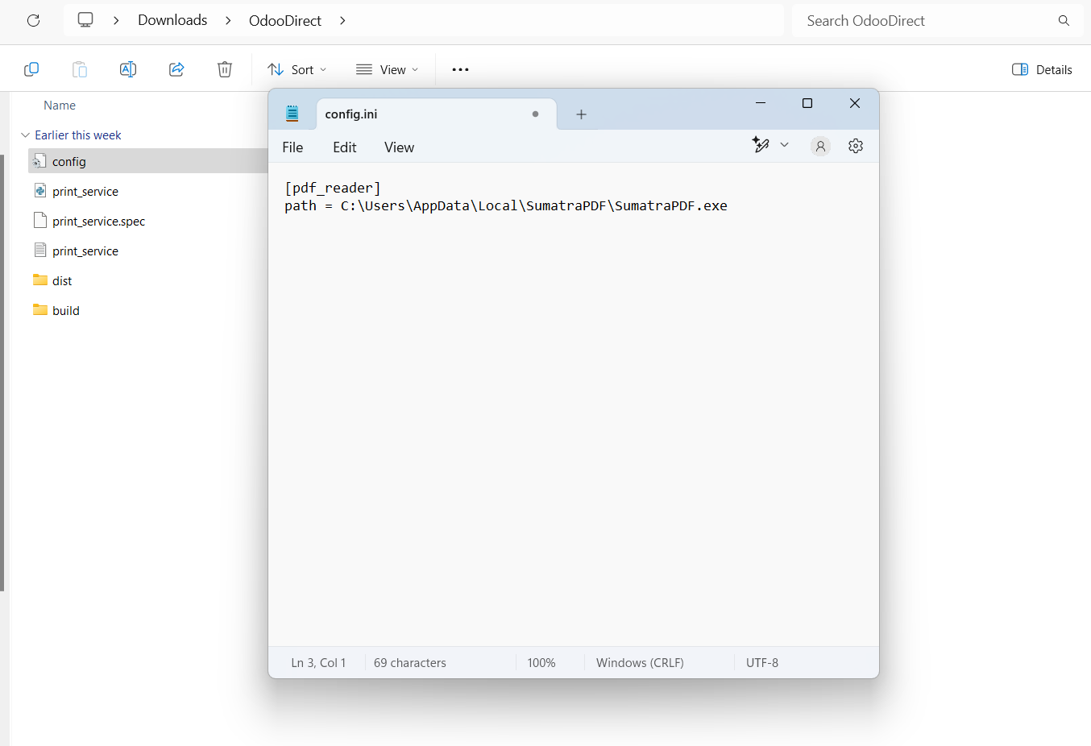This screenshot has height=746, width=1091.
Task: Click the Notepad account profile icon
Action: point(820,147)
